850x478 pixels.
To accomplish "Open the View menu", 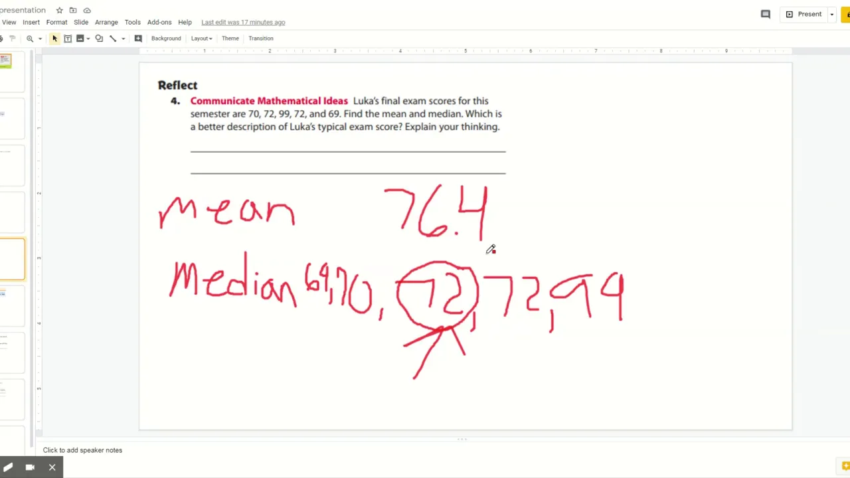I will click(x=9, y=22).
